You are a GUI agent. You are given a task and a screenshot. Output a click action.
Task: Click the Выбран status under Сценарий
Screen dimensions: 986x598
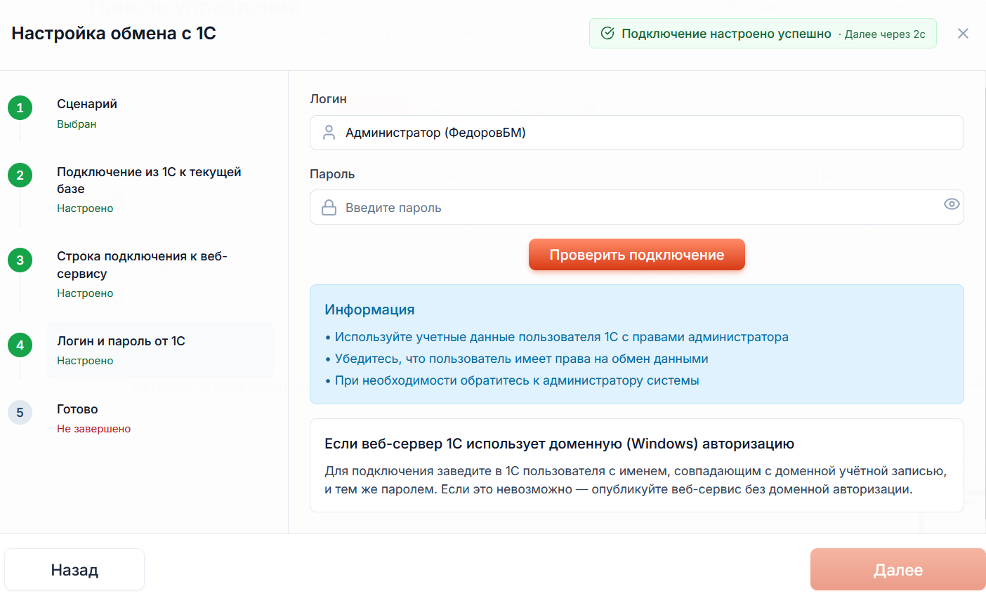(77, 124)
